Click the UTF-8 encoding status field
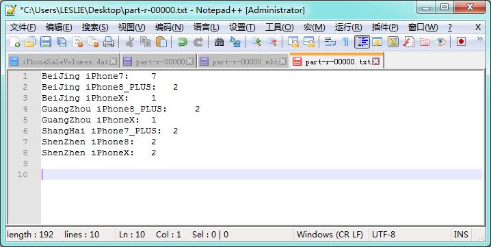The image size is (491, 247). [384, 235]
